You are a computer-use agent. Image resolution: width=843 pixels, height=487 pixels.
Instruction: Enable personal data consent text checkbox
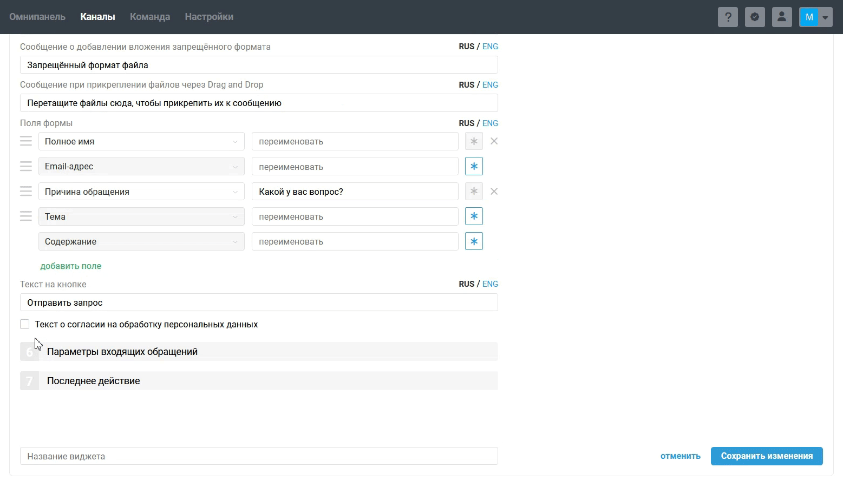pyautogui.click(x=25, y=324)
